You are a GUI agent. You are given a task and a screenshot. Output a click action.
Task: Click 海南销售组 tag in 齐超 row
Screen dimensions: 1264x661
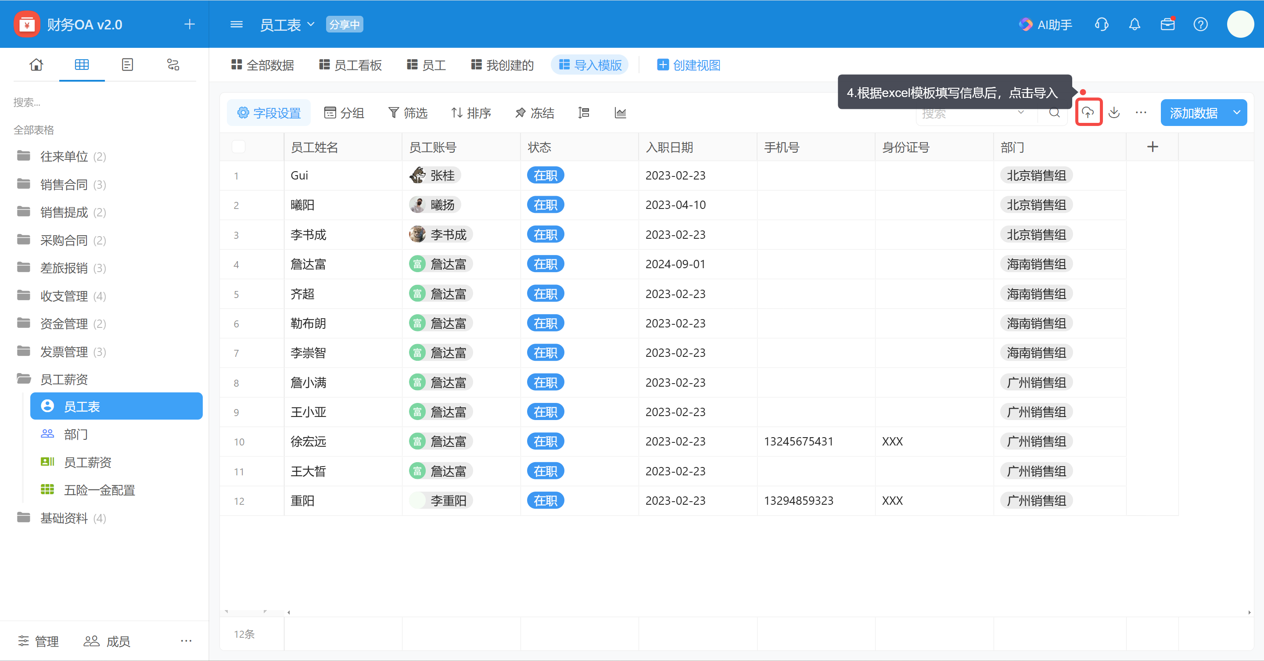[x=1036, y=294]
